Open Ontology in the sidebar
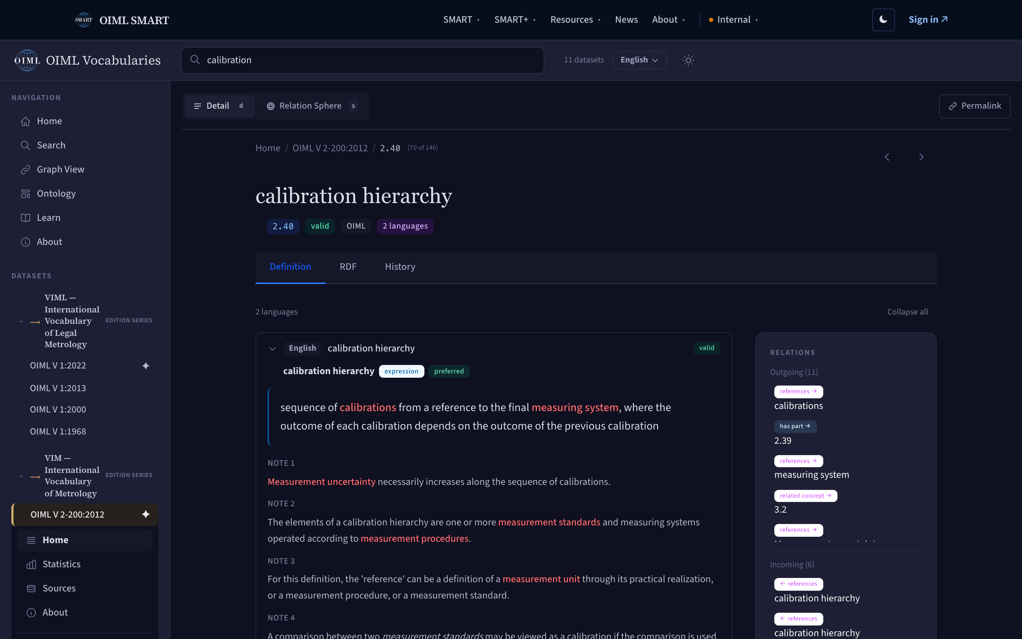1022x639 pixels. coord(85,193)
